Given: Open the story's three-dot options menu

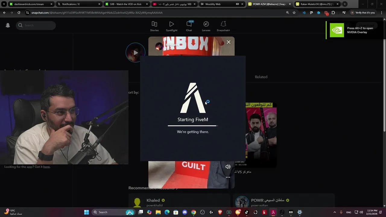Looking at the screenshot, I should [x=228, y=177].
